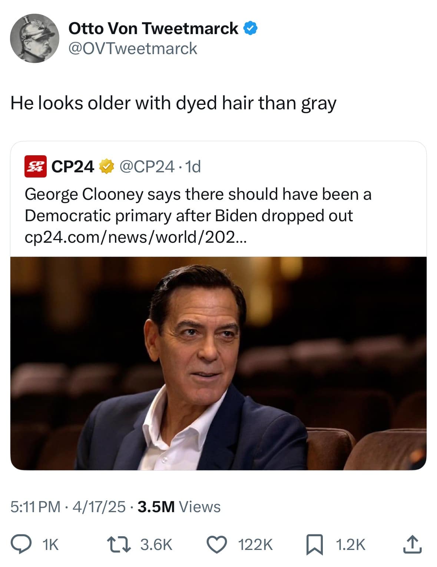Tap the CP24 red logo avatar
The height and width of the screenshot is (567, 437).
point(36,167)
